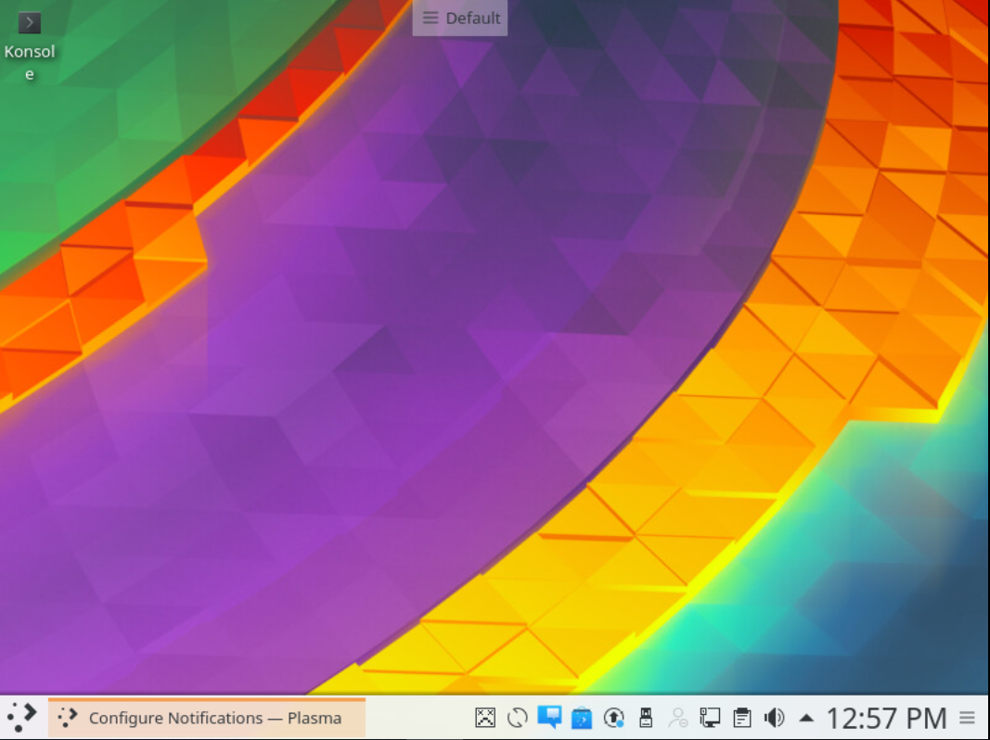Click the broken-image tray icon
The width and height of the screenshot is (990, 740).
(x=485, y=718)
